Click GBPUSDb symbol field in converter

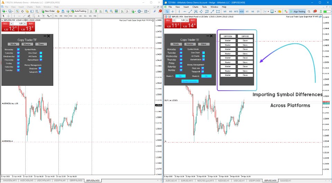point(228,36)
